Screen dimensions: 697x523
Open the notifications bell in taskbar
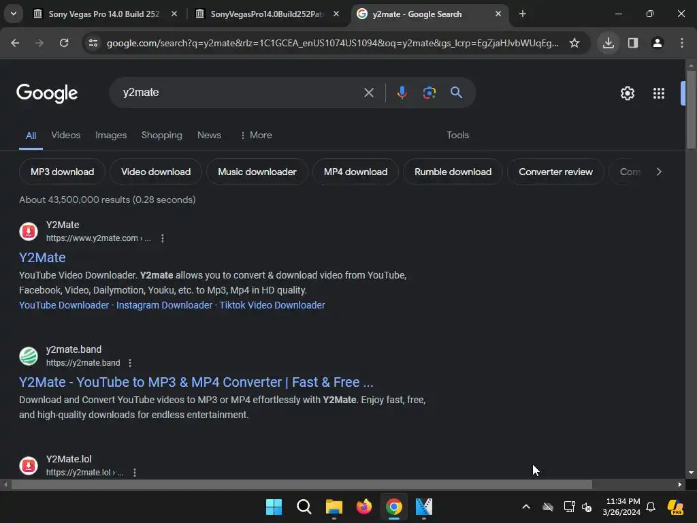click(650, 507)
